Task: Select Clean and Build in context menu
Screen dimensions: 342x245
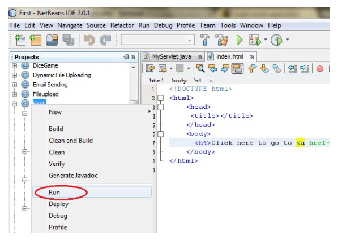Action: click(x=70, y=141)
